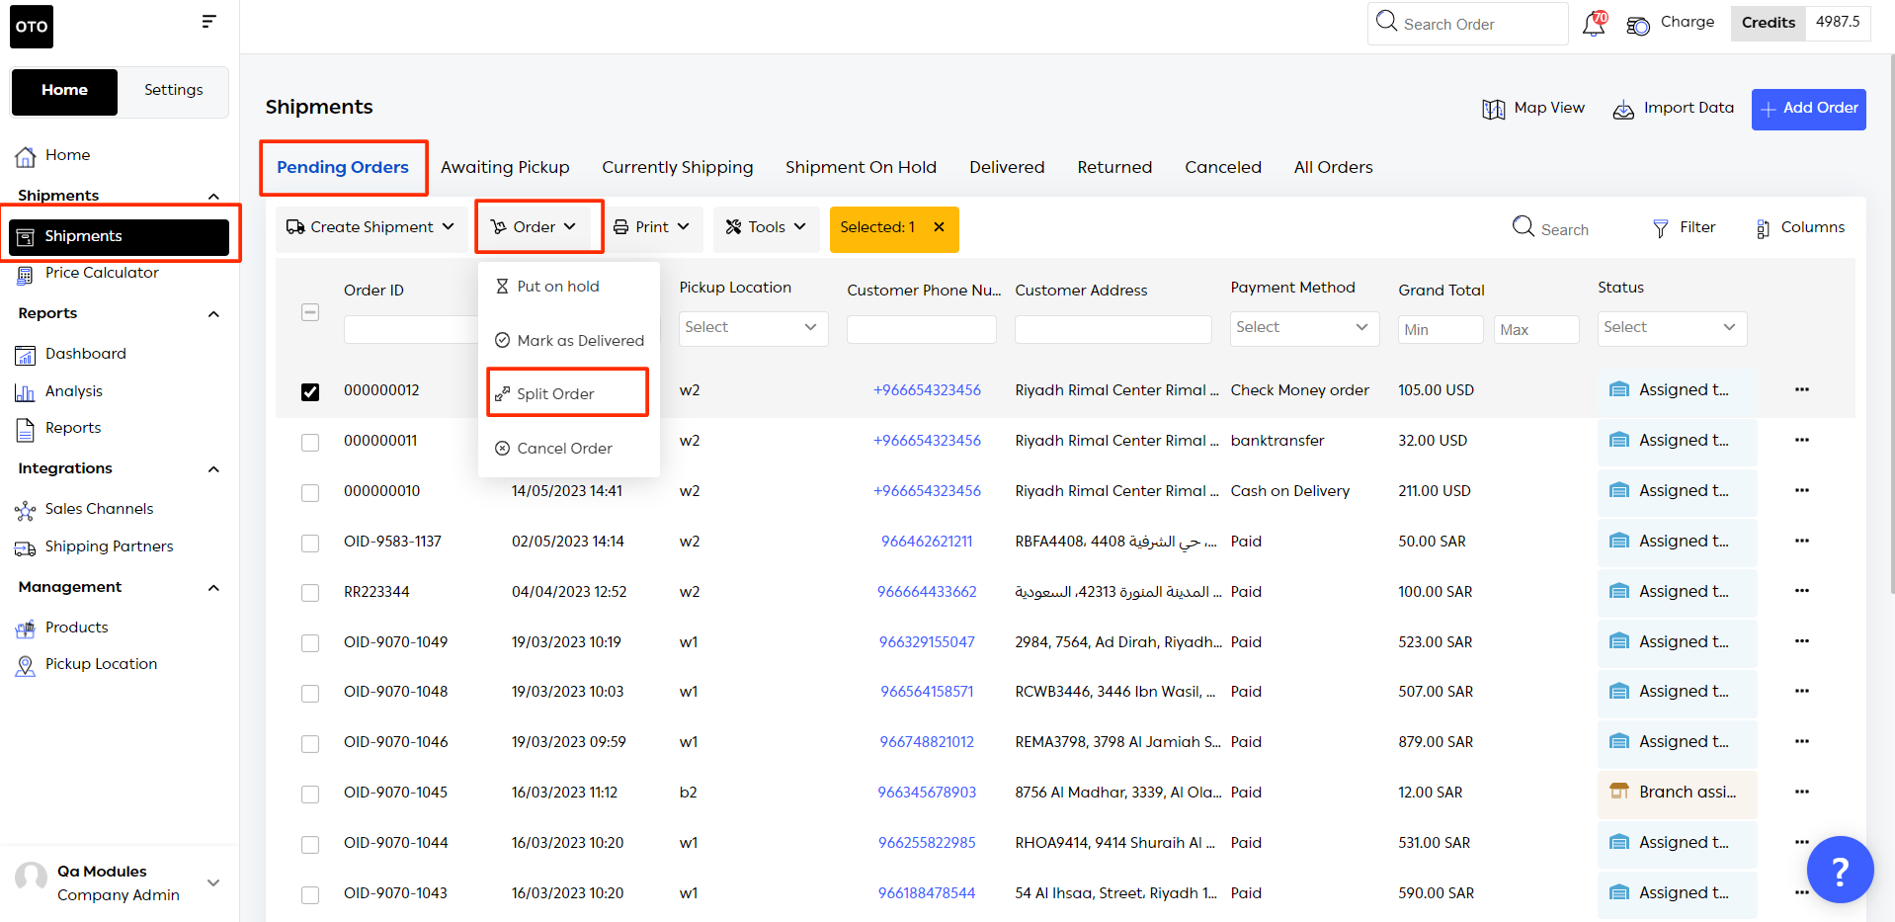1895x922 pixels.
Task: Open Pickup Location management
Action: (x=101, y=664)
